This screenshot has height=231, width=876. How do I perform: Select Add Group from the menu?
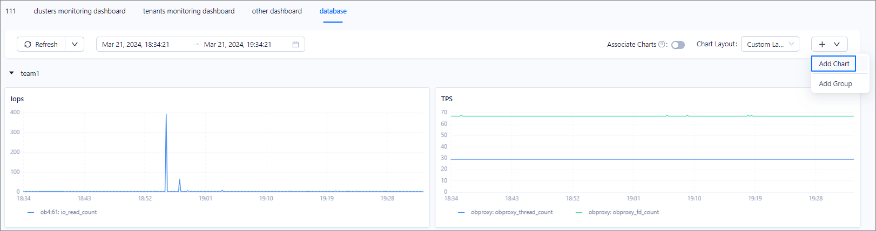click(x=835, y=83)
